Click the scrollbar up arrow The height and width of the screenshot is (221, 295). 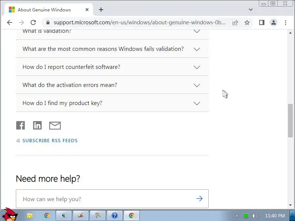coord(290,33)
